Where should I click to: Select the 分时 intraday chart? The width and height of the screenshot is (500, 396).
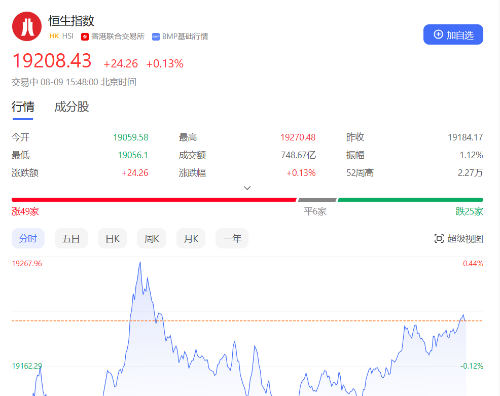28,238
